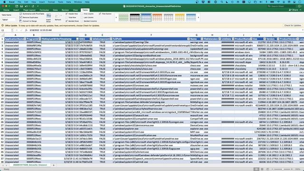Screen dimensions: 304x171
Task: Switch to Normal view in status bar
Action: (256, 169)
